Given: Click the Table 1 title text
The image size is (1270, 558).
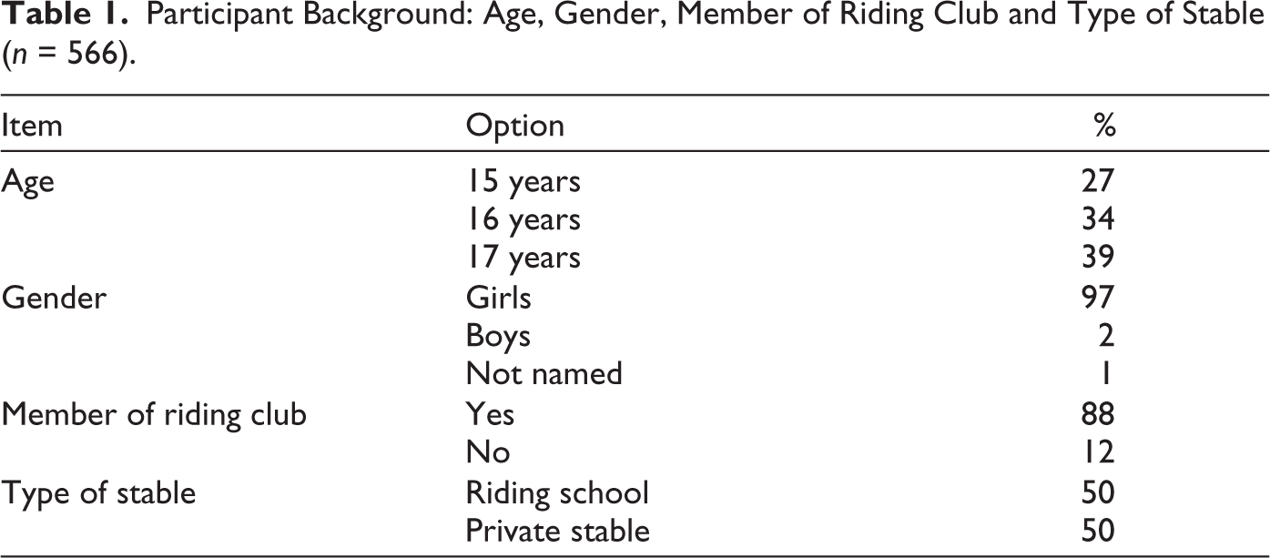Looking at the screenshot, I should pos(634,36).
